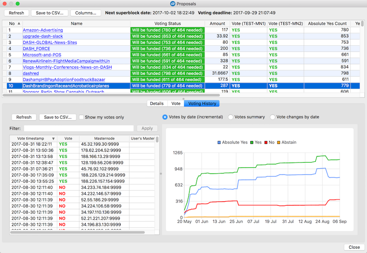
Task: Click the red No legend swatch
Action: click(266, 143)
